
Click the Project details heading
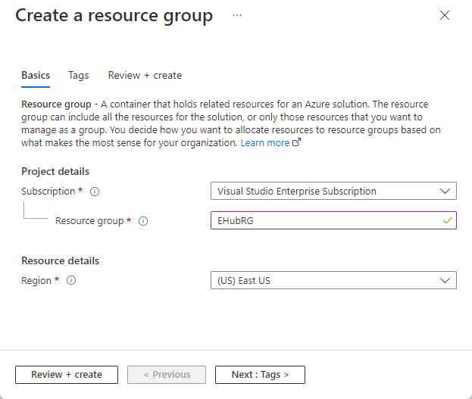click(55, 171)
